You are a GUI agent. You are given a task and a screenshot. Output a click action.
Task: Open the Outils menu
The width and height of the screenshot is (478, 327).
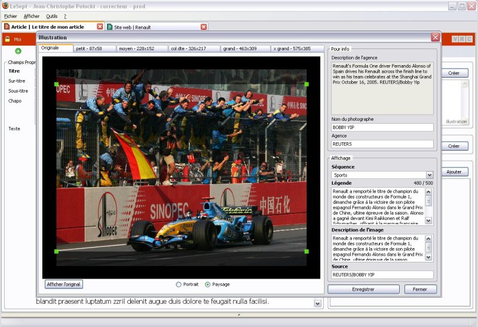pos(51,16)
